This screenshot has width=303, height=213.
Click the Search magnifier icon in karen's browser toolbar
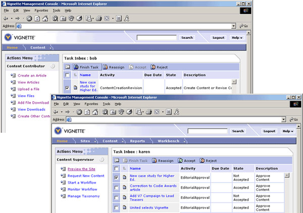click(x=105, y=112)
